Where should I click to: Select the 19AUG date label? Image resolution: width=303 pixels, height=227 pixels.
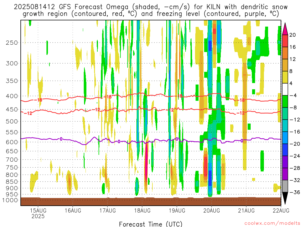(x=177, y=210)
